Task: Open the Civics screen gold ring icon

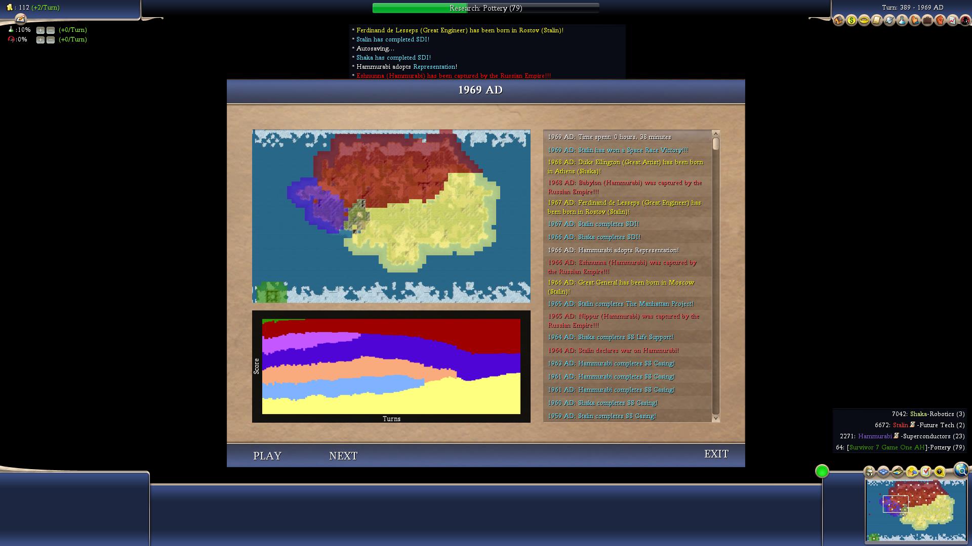Action: pos(864,20)
